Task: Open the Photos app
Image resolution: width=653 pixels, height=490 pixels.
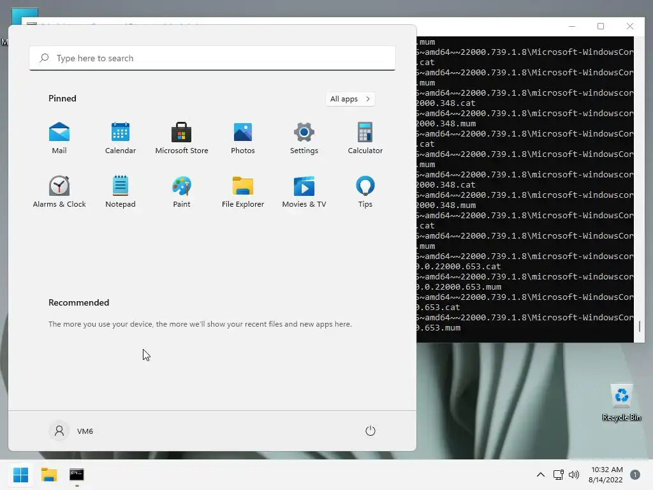Action: pos(243,138)
